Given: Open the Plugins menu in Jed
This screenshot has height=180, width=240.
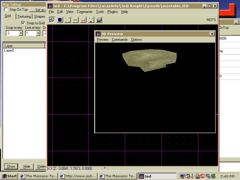Looking at the screenshot, I should click(112, 12).
